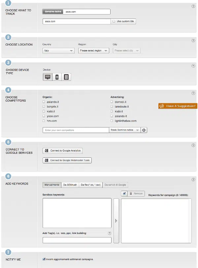
Task: Open help icon for Add Keywords section
Action: tap(193, 180)
